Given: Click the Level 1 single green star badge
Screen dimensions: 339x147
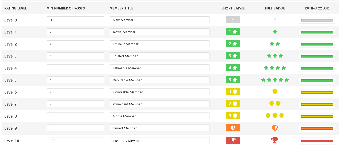Looking at the screenshot, I should pyautogui.click(x=275, y=32).
